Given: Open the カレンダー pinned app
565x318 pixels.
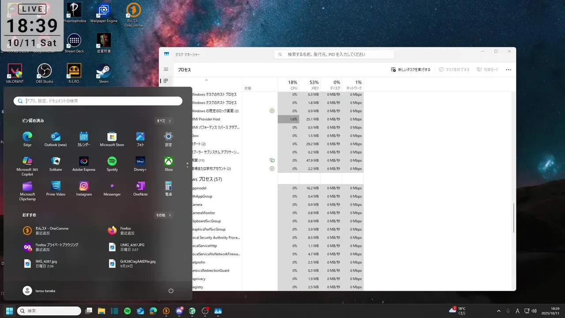Looking at the screenshot, I should 84,139.
